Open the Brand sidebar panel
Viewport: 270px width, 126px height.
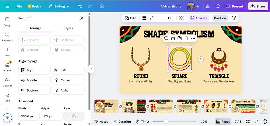coord(7,67)
